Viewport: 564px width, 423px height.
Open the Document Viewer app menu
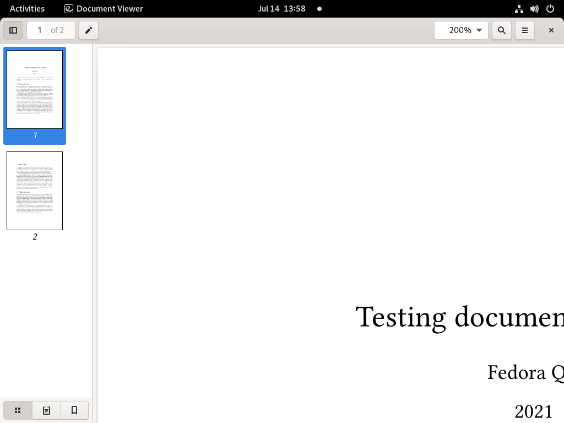click(104, 9)
